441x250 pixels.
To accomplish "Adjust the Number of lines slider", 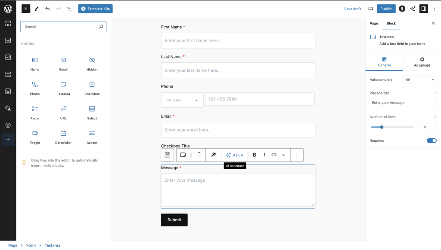I will [382, 127].
